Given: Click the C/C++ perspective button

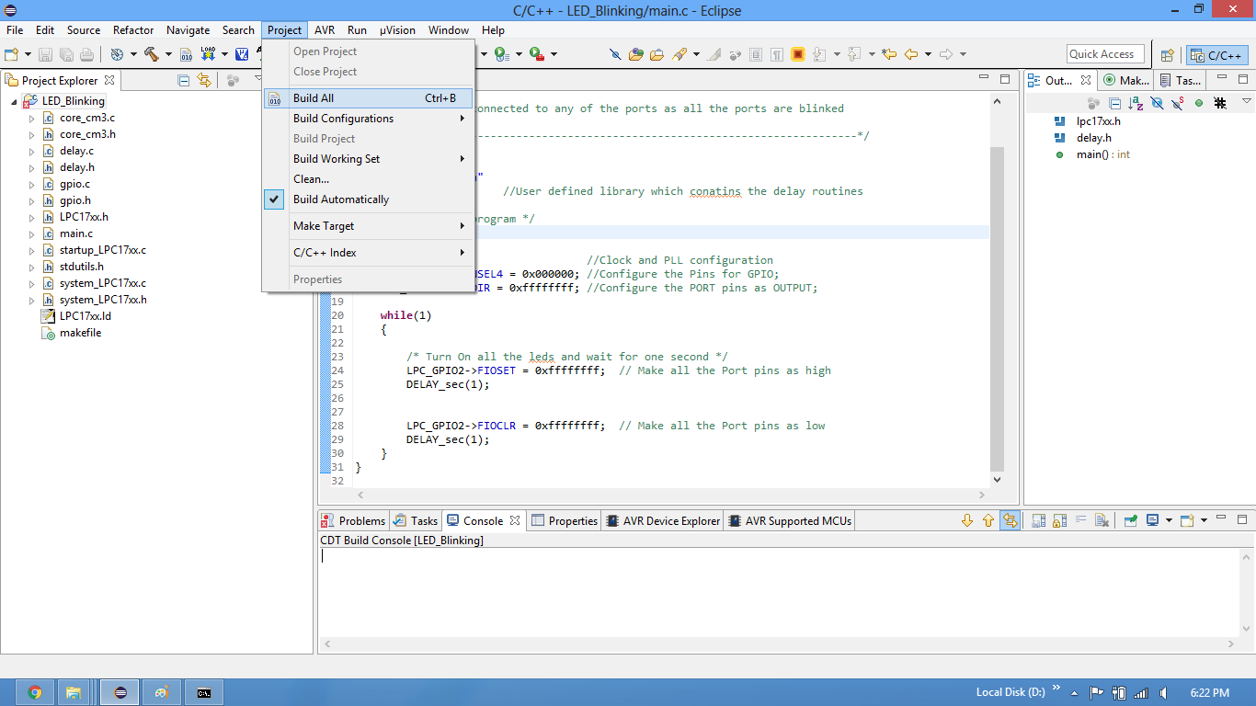Looking at the screenshot, I should (1216, 55).
